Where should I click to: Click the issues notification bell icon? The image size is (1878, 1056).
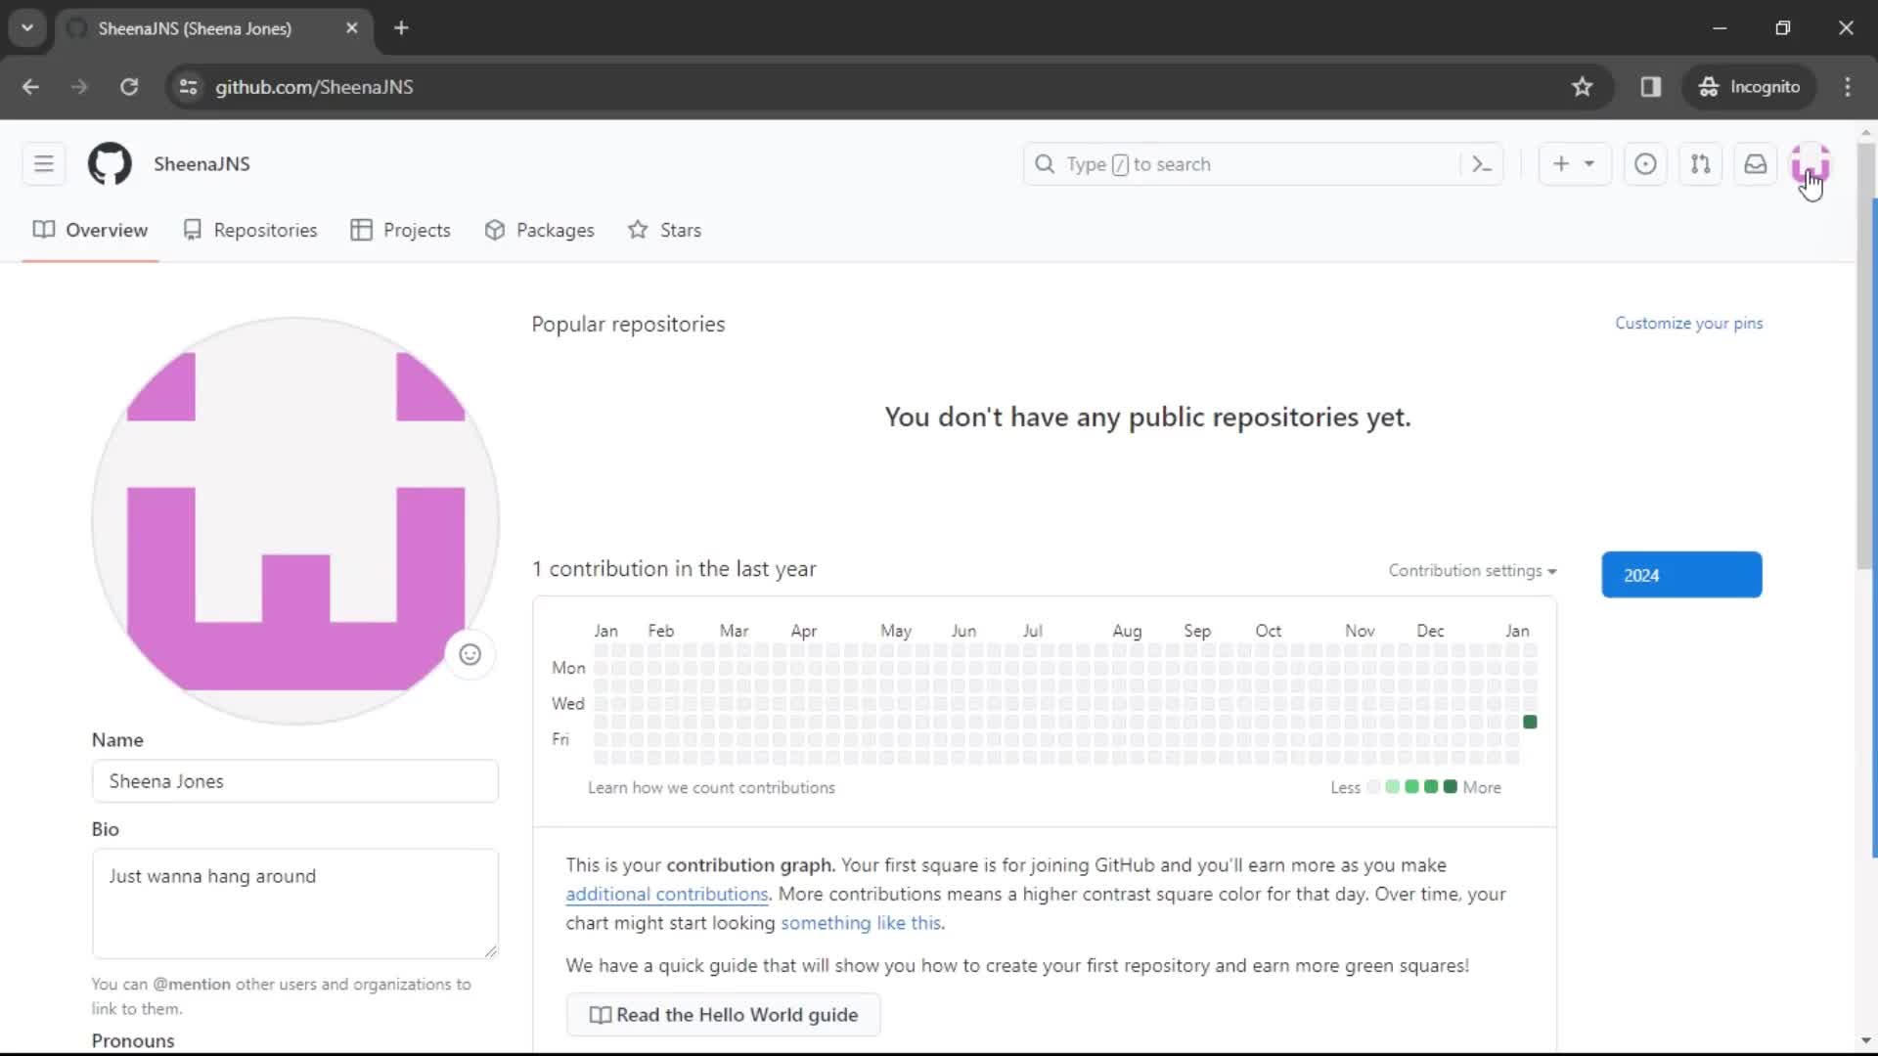(x=1646, y=163)
